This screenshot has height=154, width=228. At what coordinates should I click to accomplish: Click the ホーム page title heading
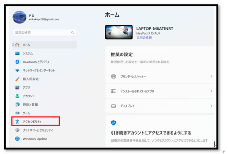tap(112, 15)
